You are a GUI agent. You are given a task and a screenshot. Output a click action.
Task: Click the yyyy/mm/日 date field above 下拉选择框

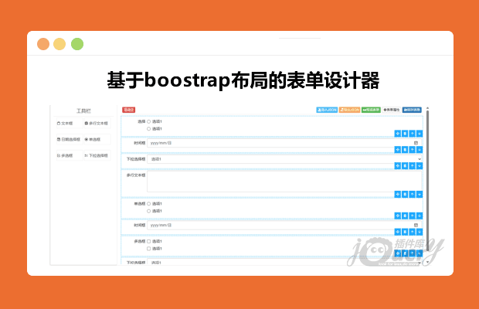coord(284,143)
